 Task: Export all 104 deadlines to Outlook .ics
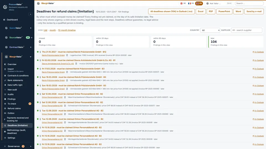click(171, 12)
